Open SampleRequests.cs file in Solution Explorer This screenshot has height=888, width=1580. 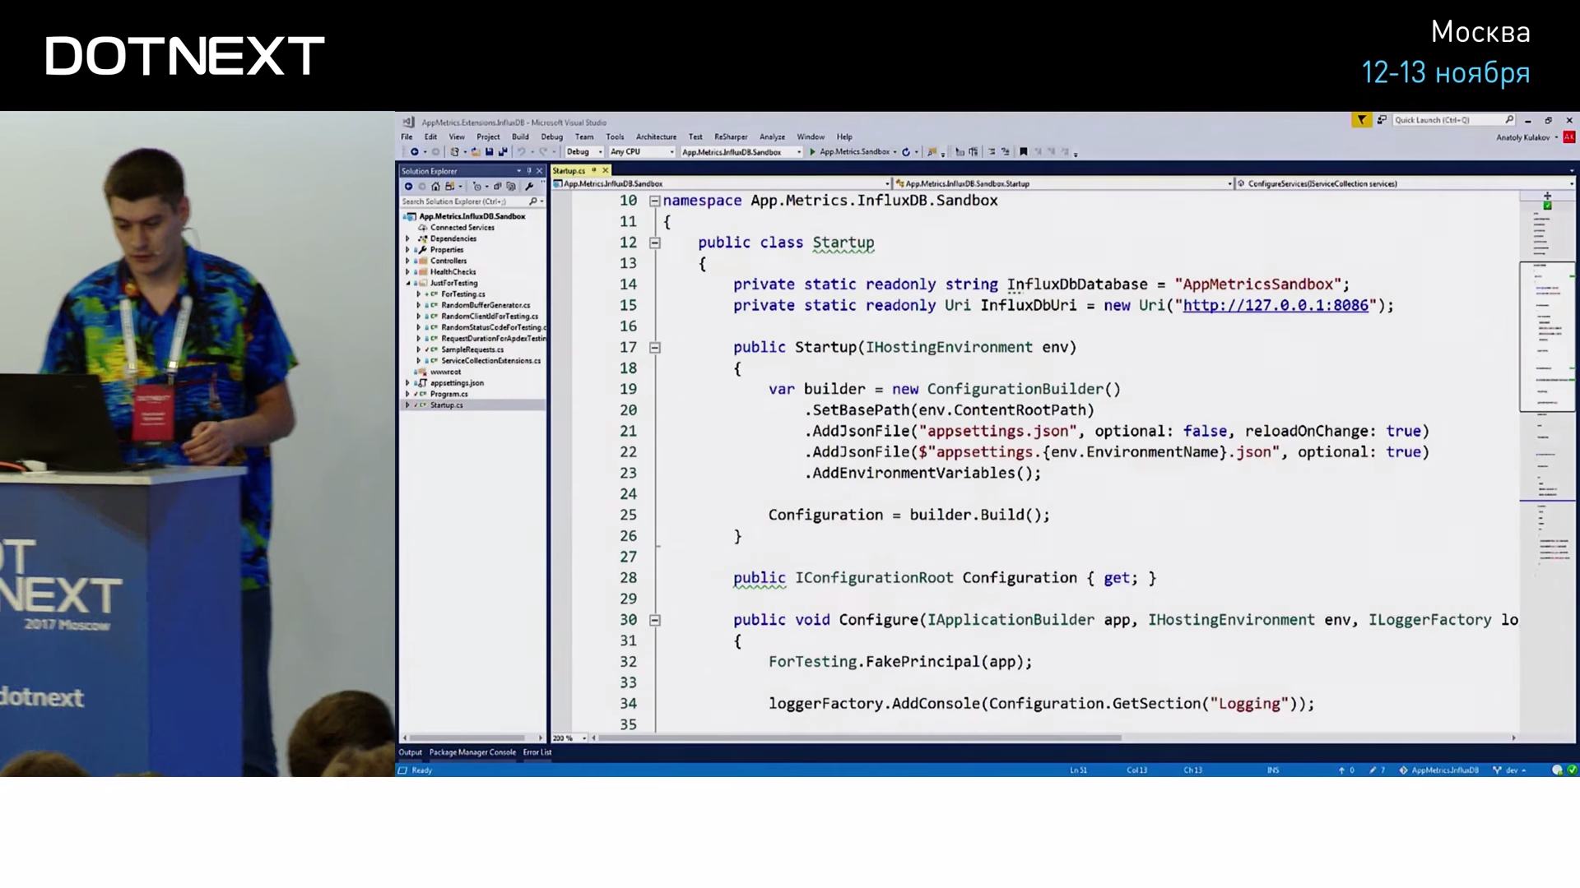point(472,349)
